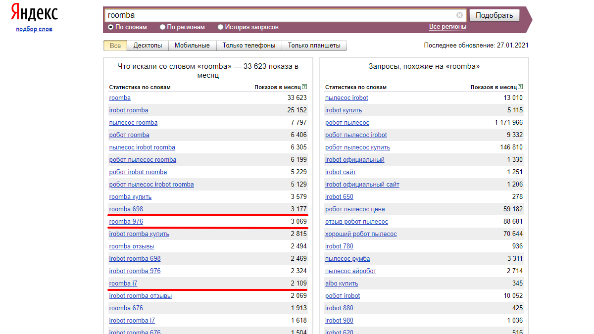The height and width of the screenshot is (334, 594).
Task: Click the help icon next to left Показов в месяц
Action: click(304, 87)
